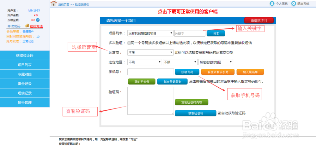Click the 普通用户 member level text
316x146 pixels.
(28, 31)
